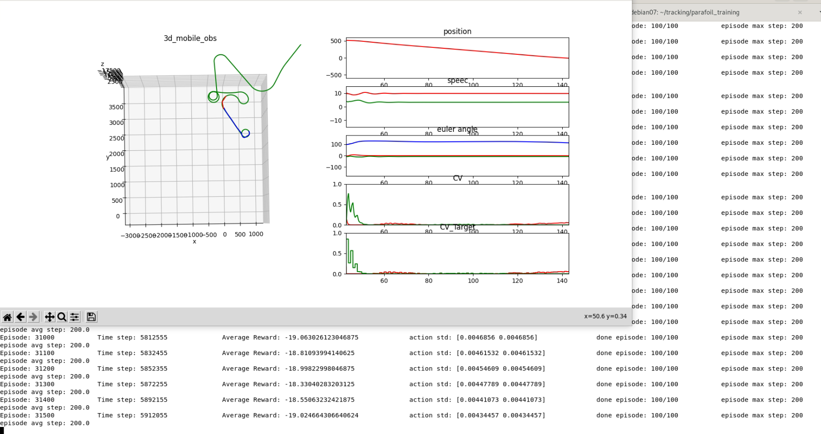Click 'Time step: 5912055' in terminal
Screen dimensions: 821x434
132,415
